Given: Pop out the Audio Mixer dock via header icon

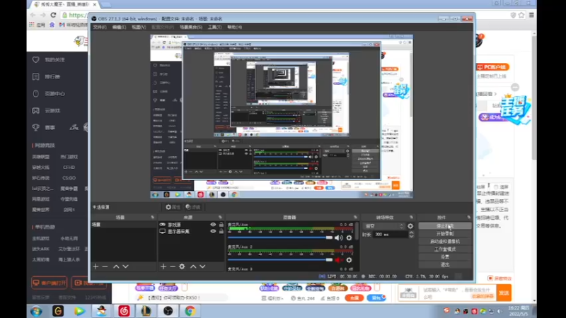Looking at the screenshot, I should pyautogui.click(x=356, y=218).
